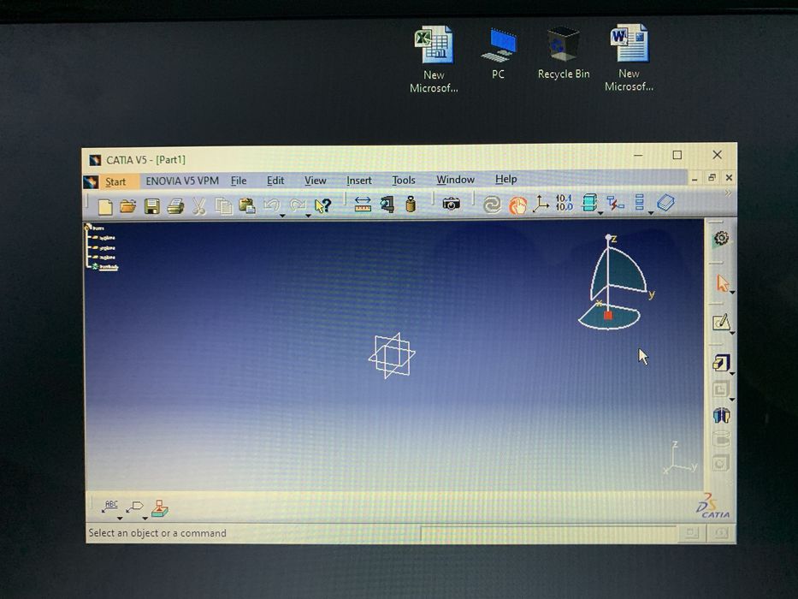Open the File menu
798x599 pixels.
pos(238,181)
